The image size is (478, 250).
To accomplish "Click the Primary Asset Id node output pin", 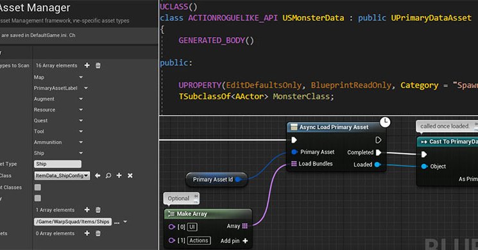I will click(239, 179).
